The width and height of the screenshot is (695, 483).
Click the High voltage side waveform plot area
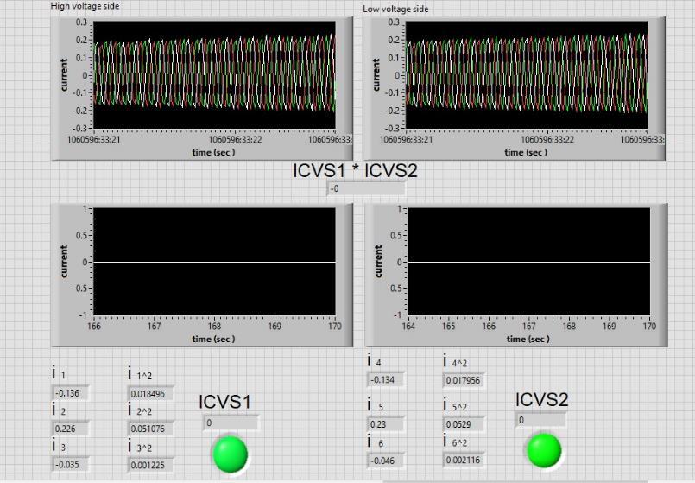click(214, 75)
